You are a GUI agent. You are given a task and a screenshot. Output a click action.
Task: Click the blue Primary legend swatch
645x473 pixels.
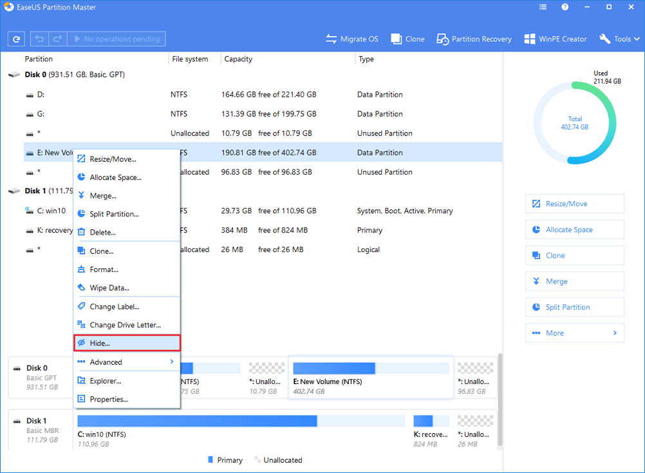coord(210,459)
